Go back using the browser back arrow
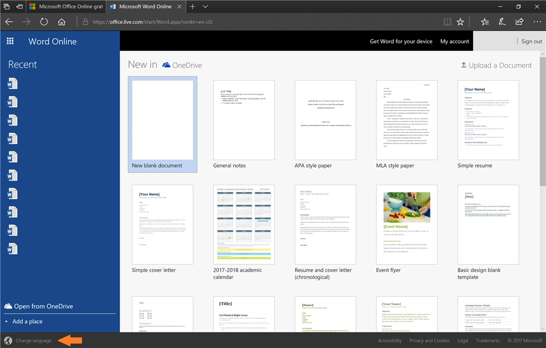 click(x=9, y=22)
